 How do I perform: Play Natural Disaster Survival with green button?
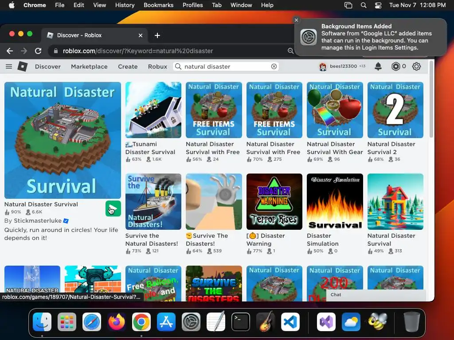tap(113, 209)
